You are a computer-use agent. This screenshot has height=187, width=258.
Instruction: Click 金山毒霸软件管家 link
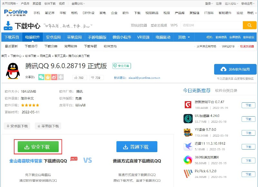(x=26, y=161)
